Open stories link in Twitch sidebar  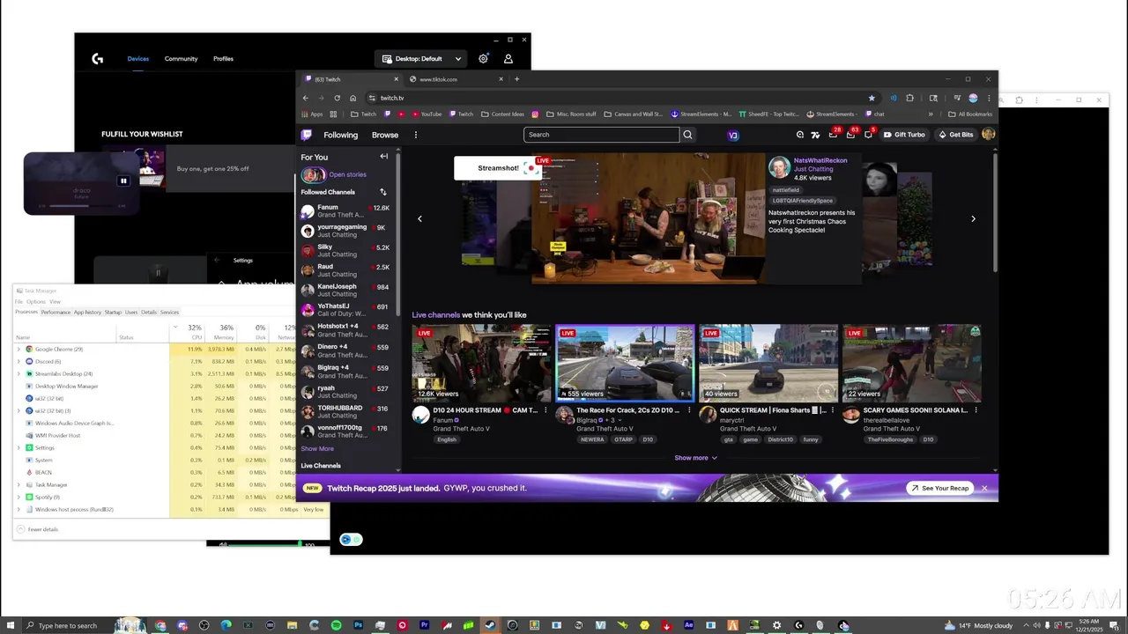pos(347,174)
